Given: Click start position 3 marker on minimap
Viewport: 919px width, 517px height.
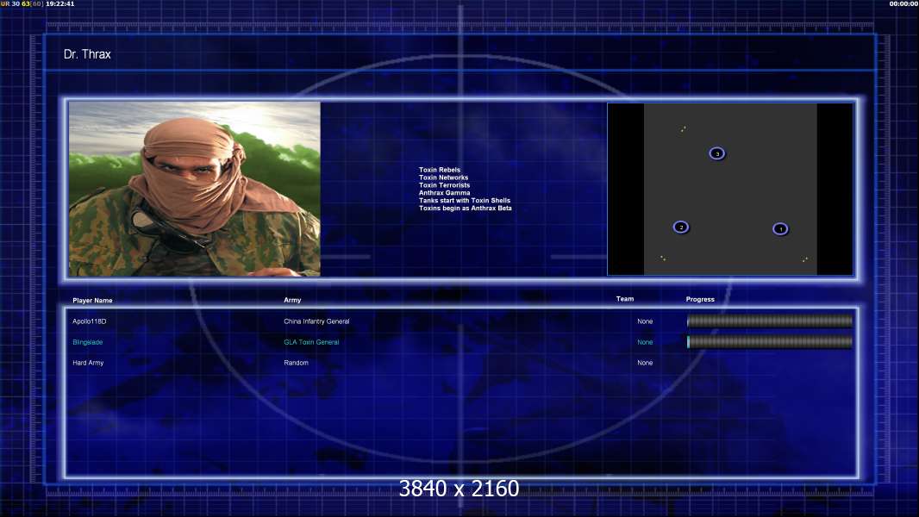Looking at the screenshot, I should click(x=716, y=153).
